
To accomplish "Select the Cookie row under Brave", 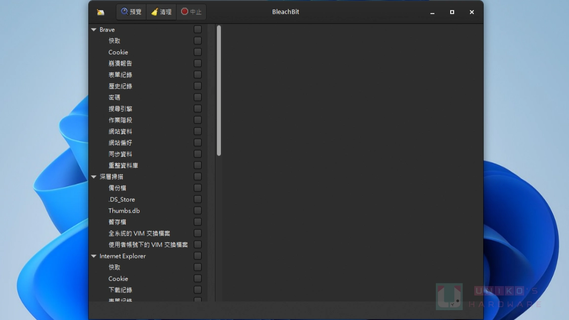I will coord(118,52).
